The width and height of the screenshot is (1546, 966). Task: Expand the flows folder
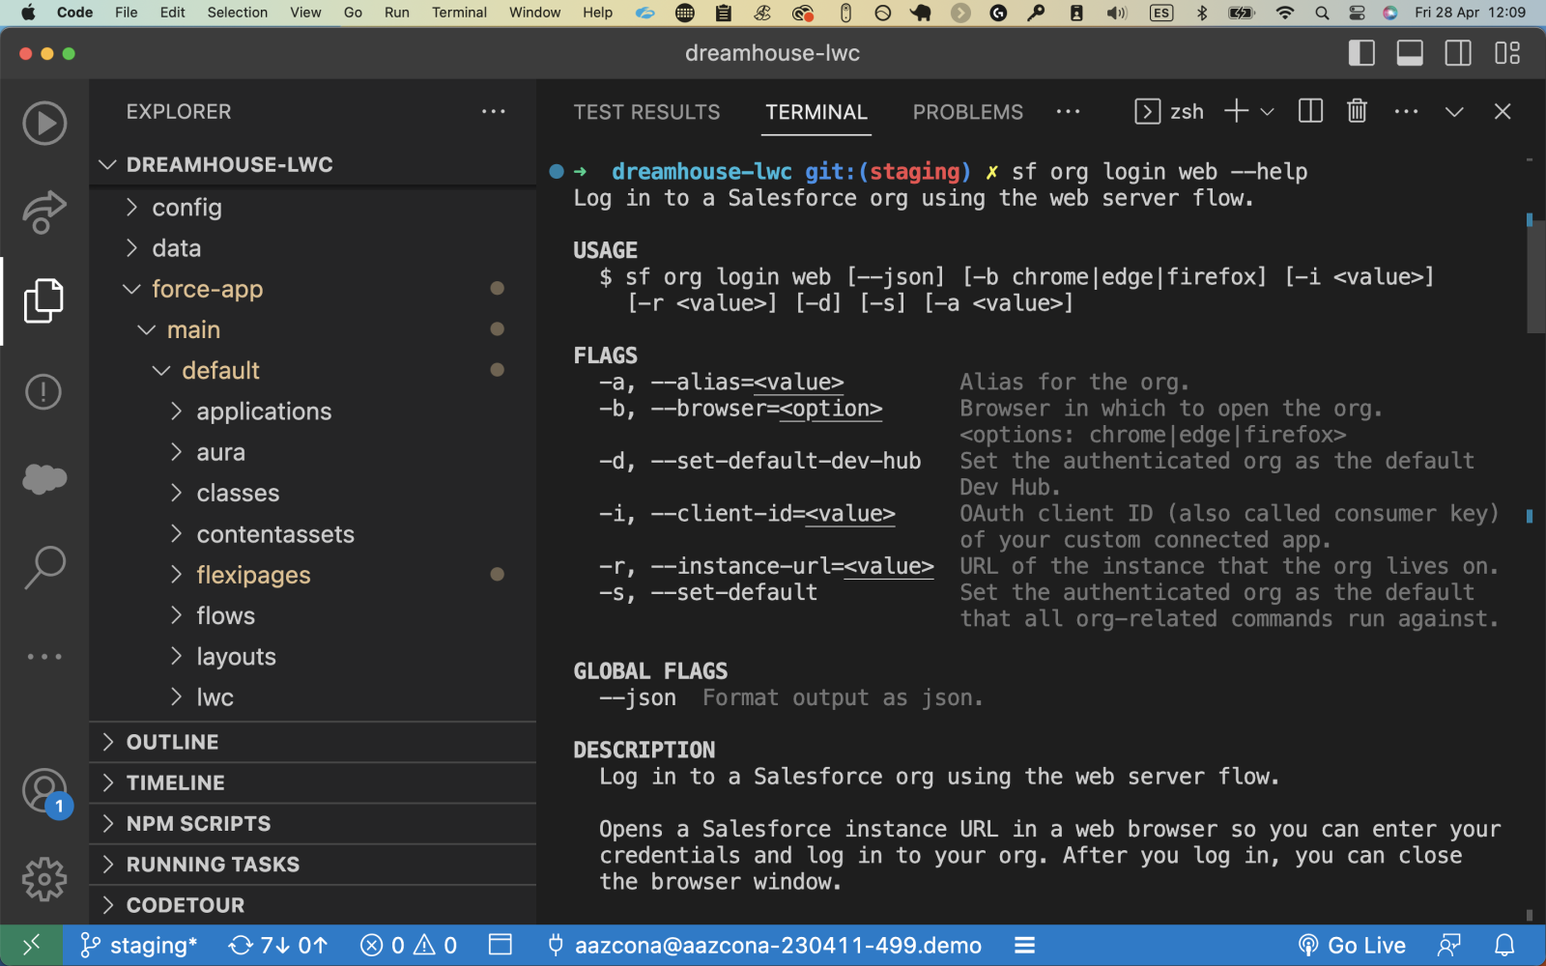pyautogui.click(x=313, y=615)
